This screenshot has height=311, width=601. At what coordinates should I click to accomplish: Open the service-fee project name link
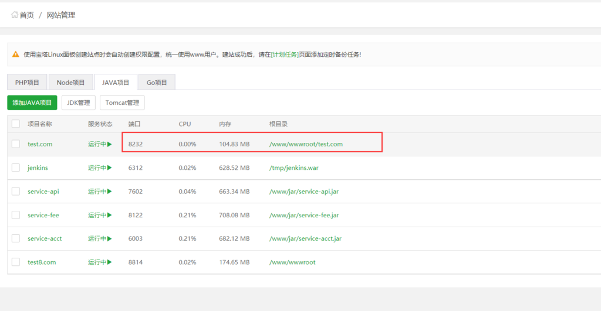click(43, 216)
